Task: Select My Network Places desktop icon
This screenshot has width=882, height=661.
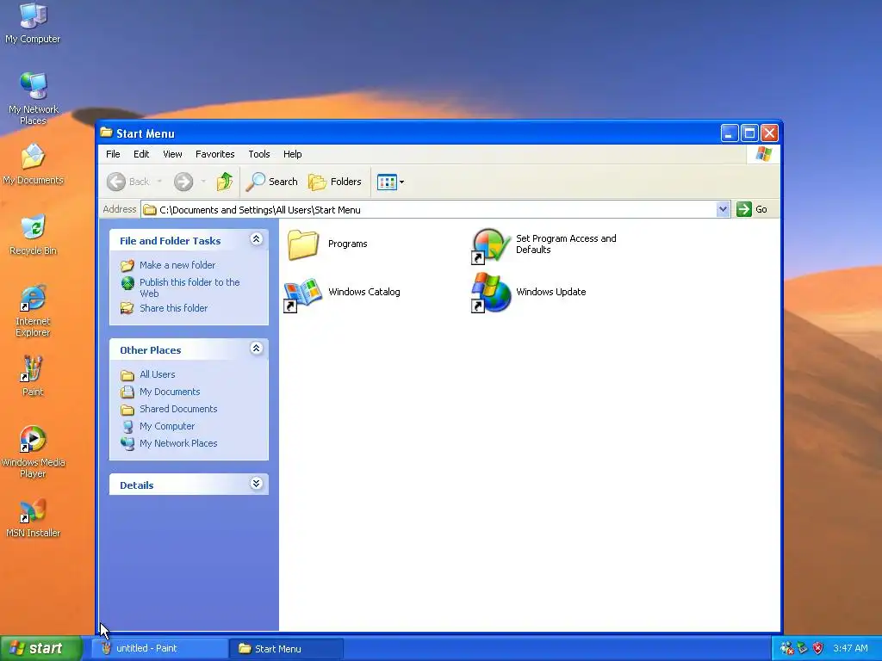Action: pos(34,98)
